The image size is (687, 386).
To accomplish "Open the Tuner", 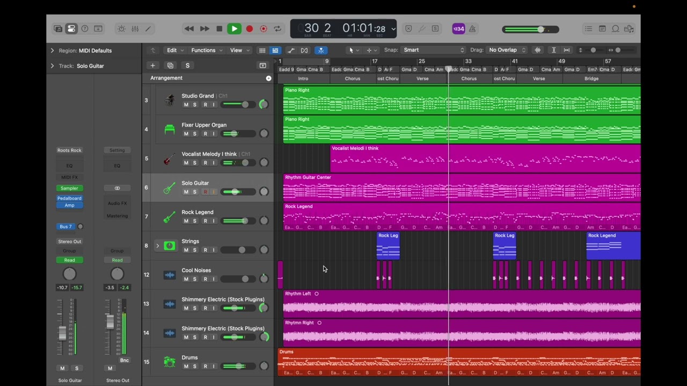I will (x=421, y=29).
